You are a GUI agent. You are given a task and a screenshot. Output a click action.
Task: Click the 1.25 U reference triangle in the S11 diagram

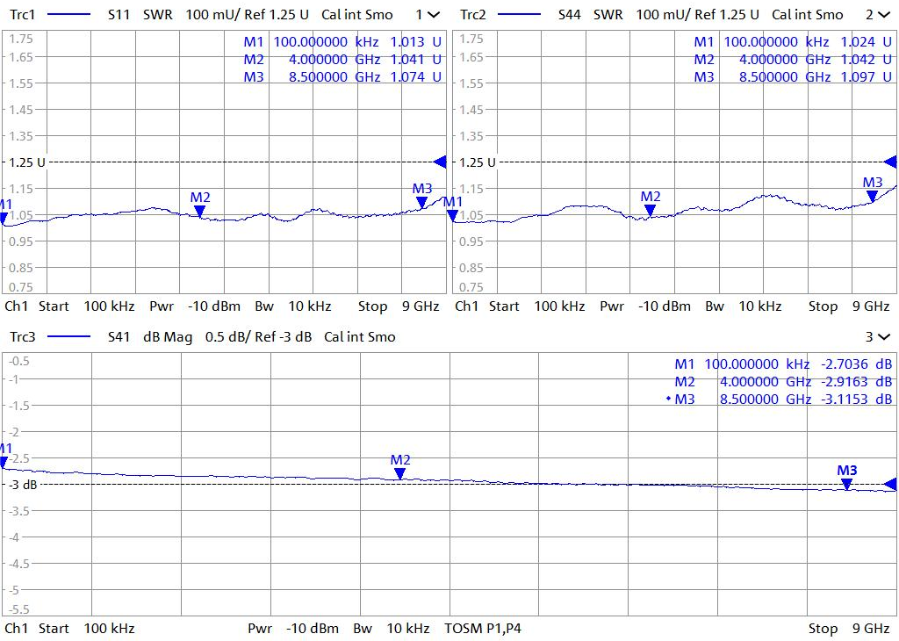coord(440,162)
